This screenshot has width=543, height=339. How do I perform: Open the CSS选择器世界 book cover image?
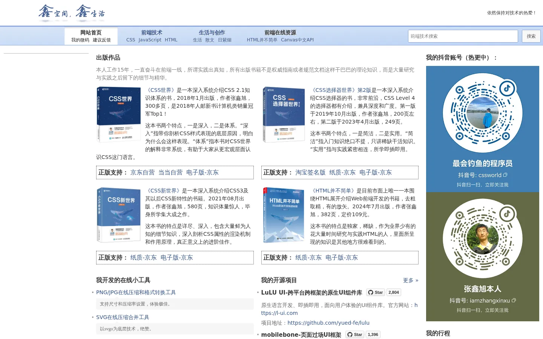pyautogui.click(x=284, y=115)
